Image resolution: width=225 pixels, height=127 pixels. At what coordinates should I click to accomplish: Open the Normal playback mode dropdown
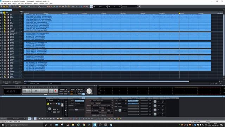[x=73, y=89]
